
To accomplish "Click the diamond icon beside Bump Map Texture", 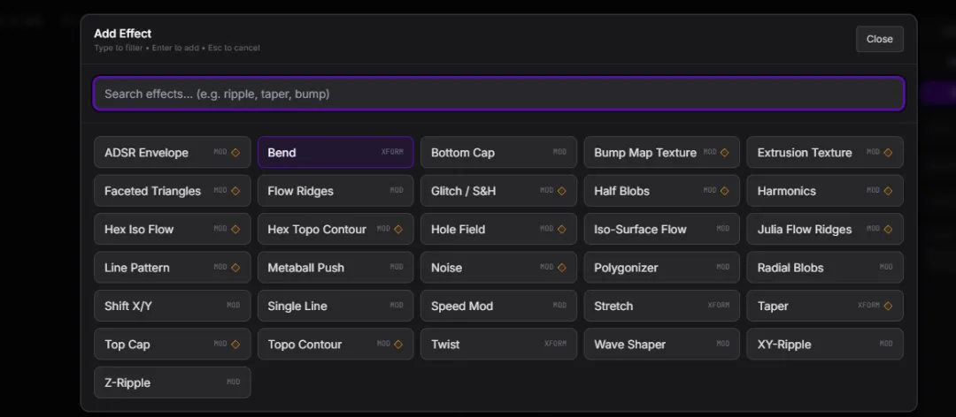I will click(x=724, y=153).
